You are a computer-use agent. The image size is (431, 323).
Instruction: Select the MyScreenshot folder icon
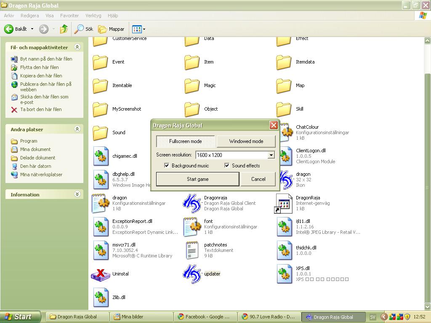[100, 109]
